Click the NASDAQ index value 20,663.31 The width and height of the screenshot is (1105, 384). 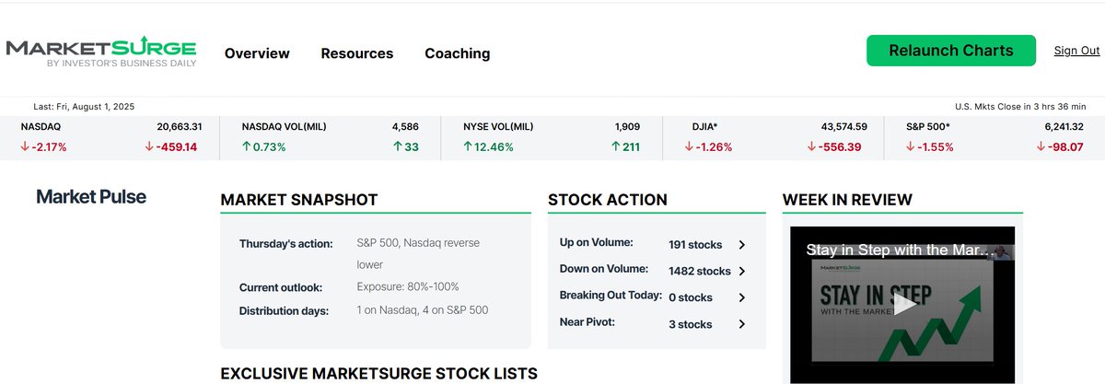click(180, 126)
